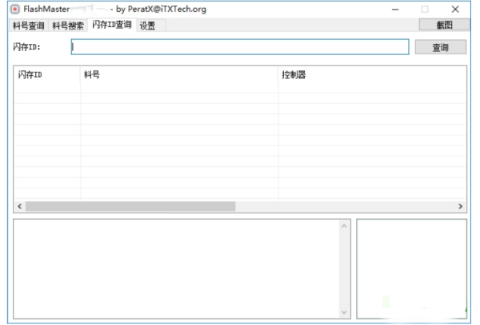Switch to the 料号查询 tab
Image resolution: width=480 pixels, height=325 pixels.
pyautogui.click(x=29, y=26)
